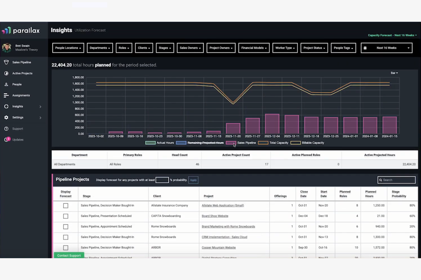
Task: Click the probability percentage input field
Action: [x=162, y=180]
